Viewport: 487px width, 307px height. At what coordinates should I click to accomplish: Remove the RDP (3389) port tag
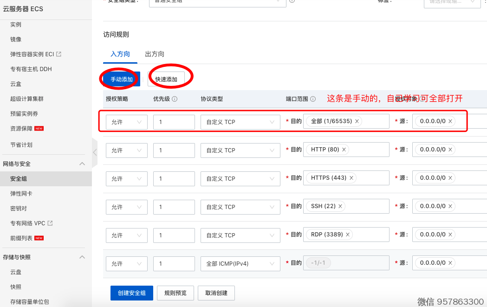pyautogui.click(x=348, y=235)
